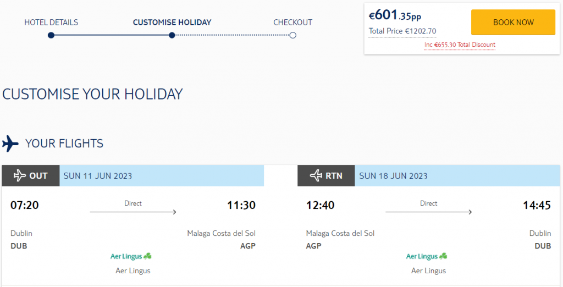Click the Hotel Details progress dot
The image size is (563, 287).
[51, 35]
